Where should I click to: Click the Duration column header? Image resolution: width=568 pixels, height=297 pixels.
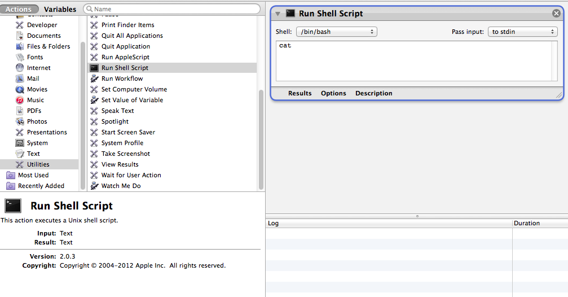coord(540,223)
